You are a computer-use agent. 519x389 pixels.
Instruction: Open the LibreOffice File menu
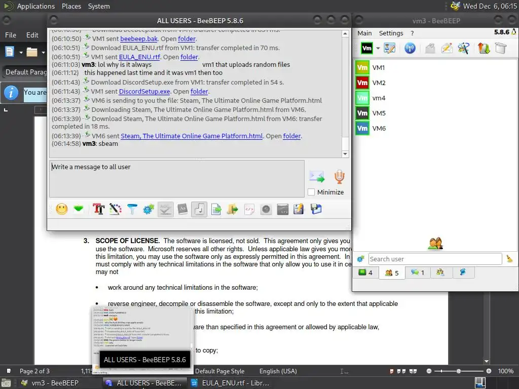(x=11, y=35)
